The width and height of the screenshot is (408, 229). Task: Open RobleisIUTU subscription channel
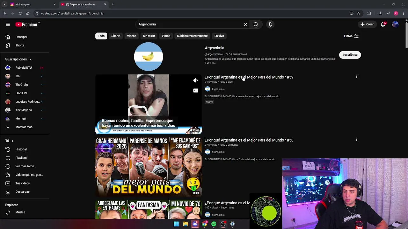pyautogui.click(x=24, y=68)
